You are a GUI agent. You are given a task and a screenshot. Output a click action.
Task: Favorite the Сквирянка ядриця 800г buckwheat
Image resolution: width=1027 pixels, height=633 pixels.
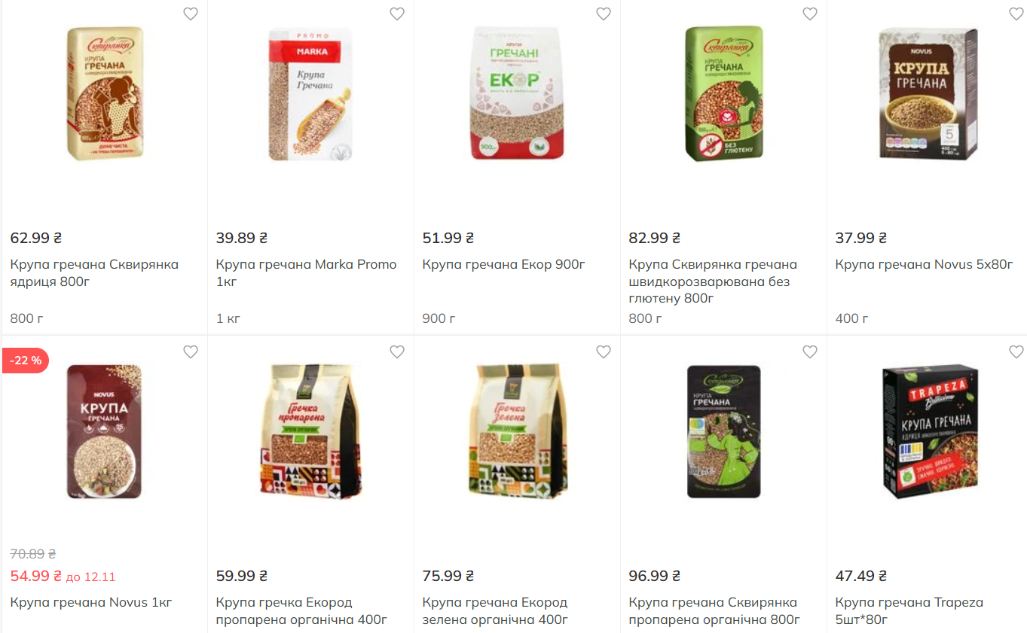[x=191, y=14]
